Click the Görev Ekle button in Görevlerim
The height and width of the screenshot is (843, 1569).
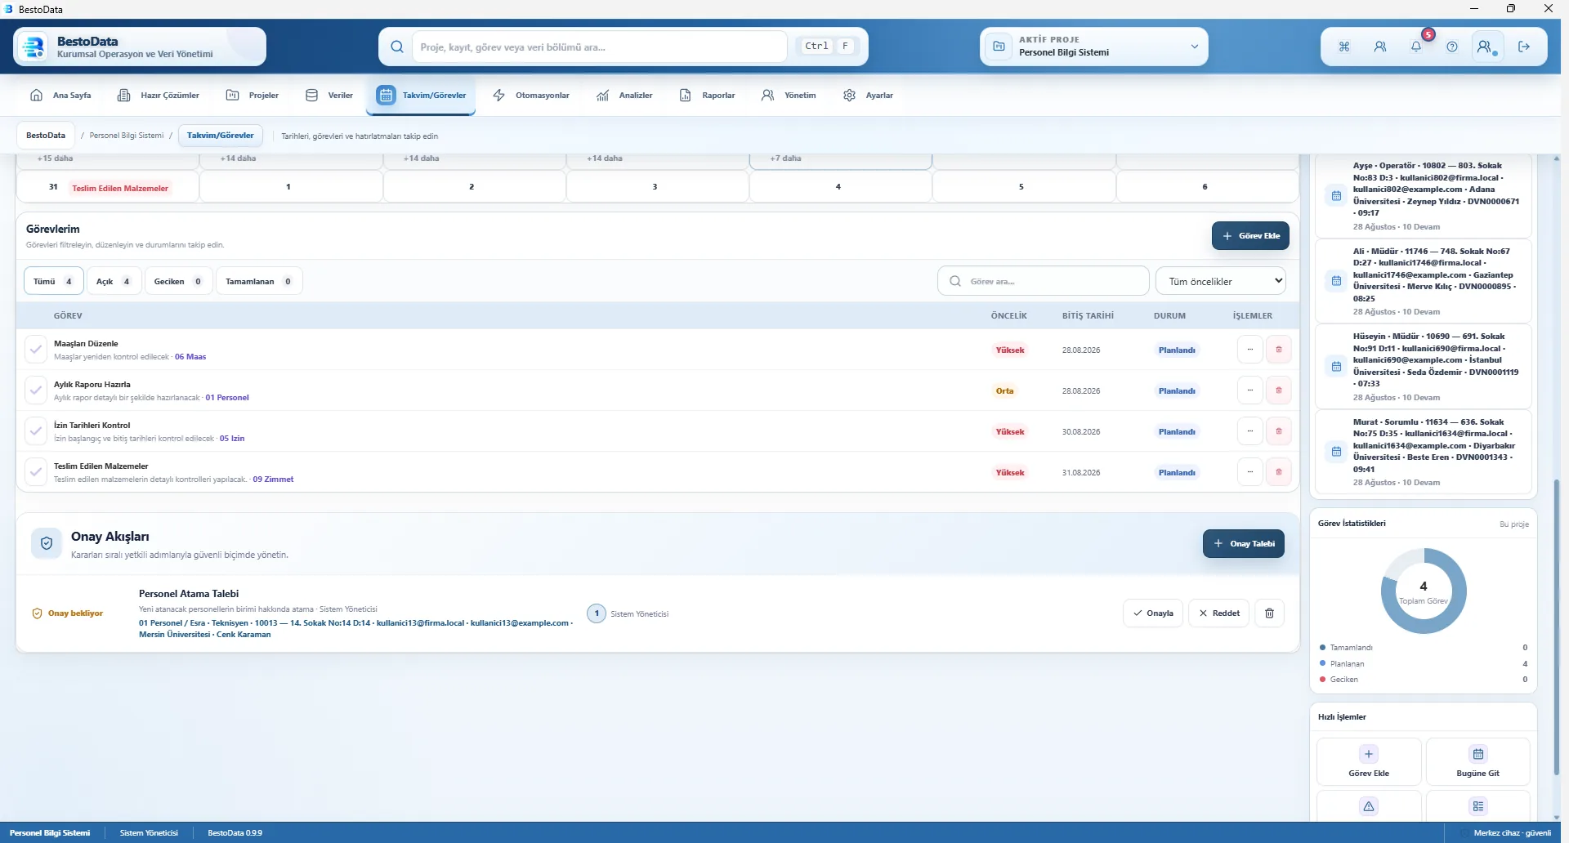point(1250,235)
